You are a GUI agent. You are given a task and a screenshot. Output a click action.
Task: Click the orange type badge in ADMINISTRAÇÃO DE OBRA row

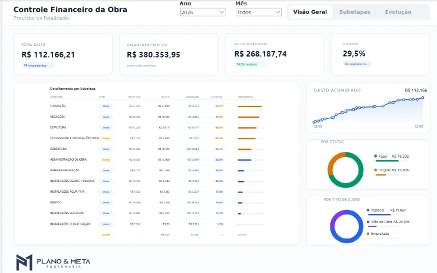(106, 160)
